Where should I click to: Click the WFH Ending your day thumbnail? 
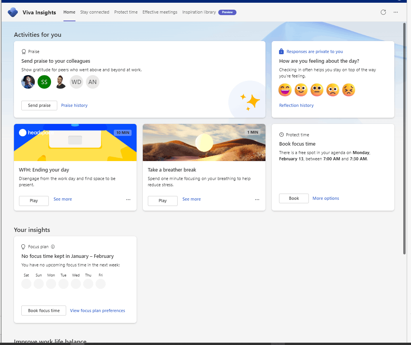[x=75, y=142]
